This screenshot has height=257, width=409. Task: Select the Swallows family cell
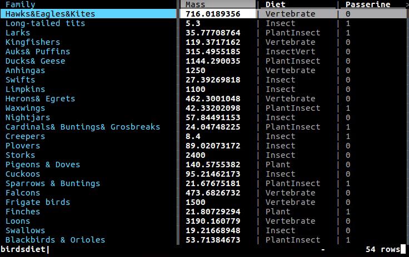coord(26,230)
